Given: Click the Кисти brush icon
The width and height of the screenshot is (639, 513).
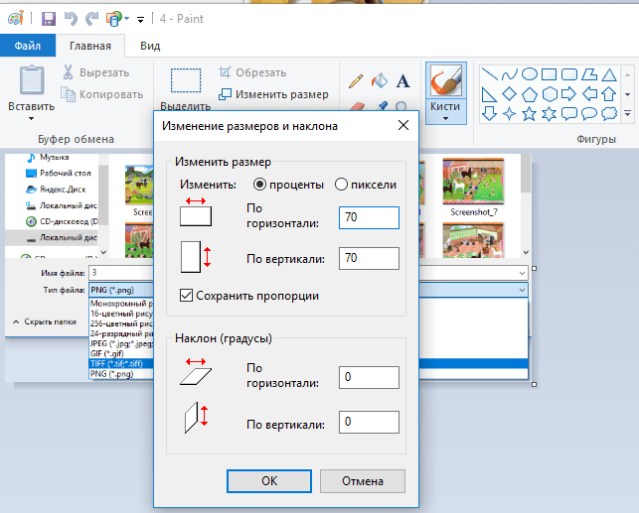Looking at the screenshot, I should tap(446, 81).
